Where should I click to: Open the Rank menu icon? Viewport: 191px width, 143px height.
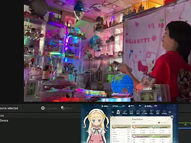[x=131, y=112]
